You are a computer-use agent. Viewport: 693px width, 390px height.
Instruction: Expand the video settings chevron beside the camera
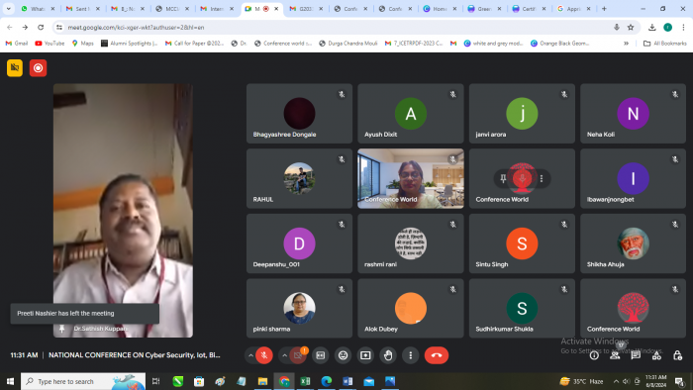click(x=285, y=355)
